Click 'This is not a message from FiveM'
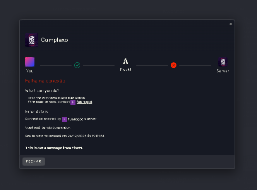 [54, 148]
